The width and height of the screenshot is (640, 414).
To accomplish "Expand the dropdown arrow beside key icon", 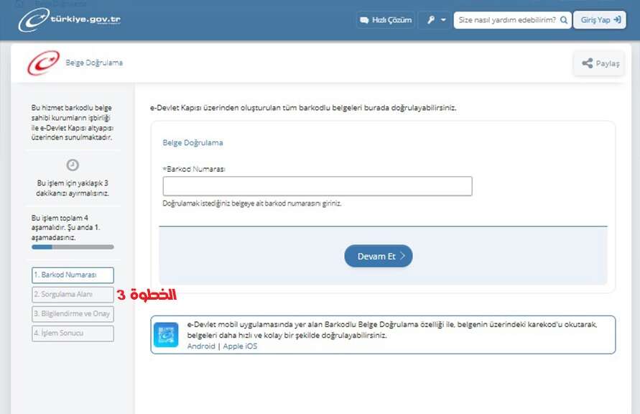I will 443,20.
